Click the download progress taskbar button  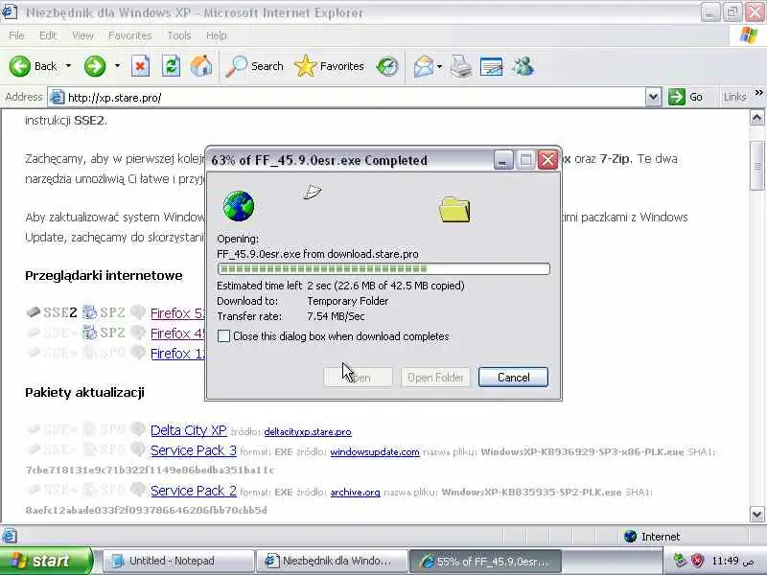485,562
